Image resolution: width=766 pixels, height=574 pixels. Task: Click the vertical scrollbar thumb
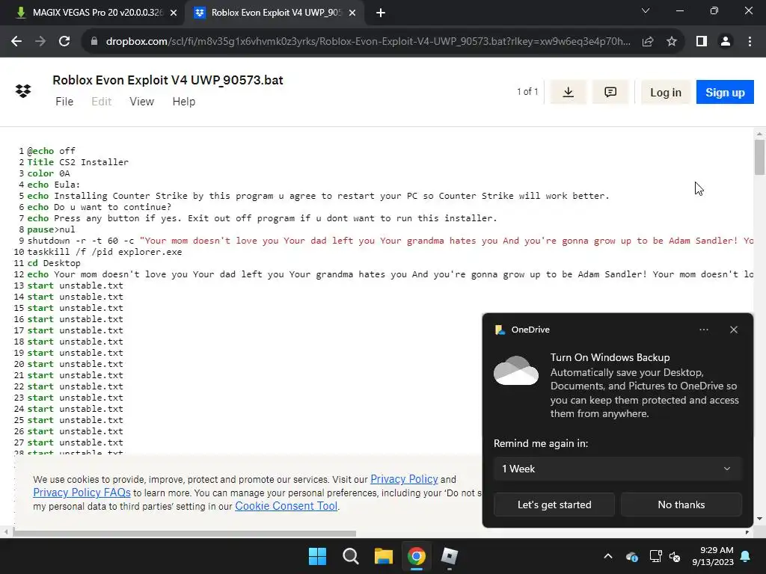759,157
